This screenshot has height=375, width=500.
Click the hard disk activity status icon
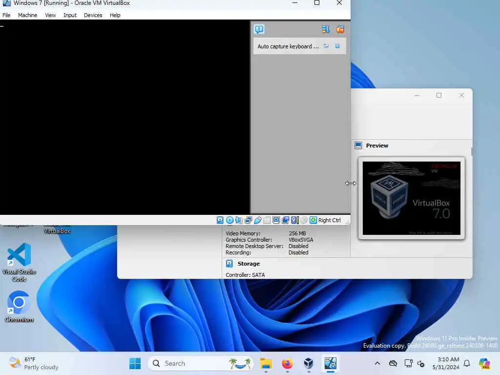tap(220, 220)
